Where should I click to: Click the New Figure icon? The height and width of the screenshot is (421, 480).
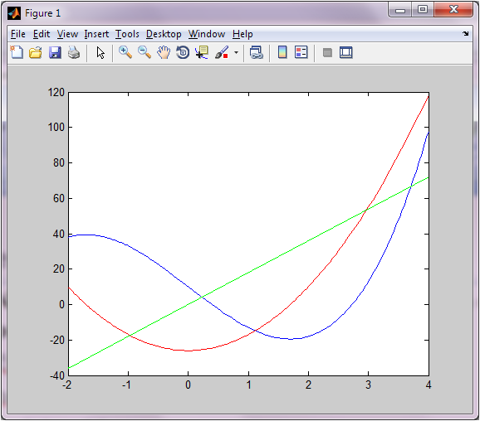point(17,52)
